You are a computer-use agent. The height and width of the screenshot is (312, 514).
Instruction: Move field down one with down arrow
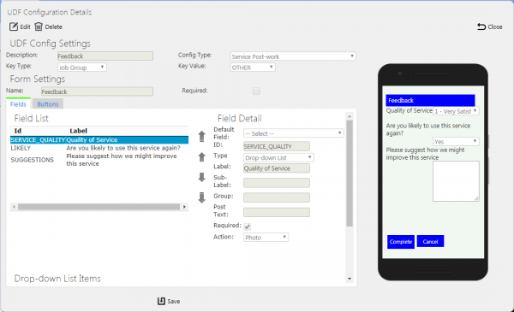point(201,177)
